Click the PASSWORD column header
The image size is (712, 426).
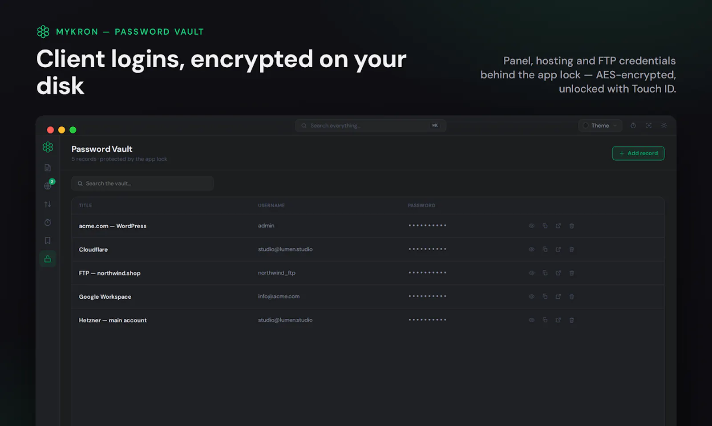click(x=421, y=205)
